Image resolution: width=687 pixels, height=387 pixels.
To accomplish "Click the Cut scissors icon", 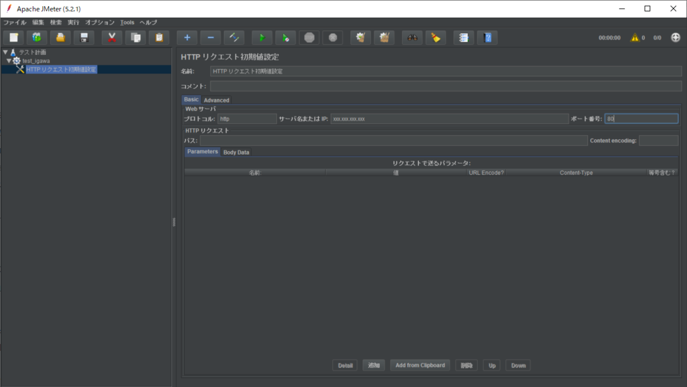I will pyautogui.click(x=112, y=38).
